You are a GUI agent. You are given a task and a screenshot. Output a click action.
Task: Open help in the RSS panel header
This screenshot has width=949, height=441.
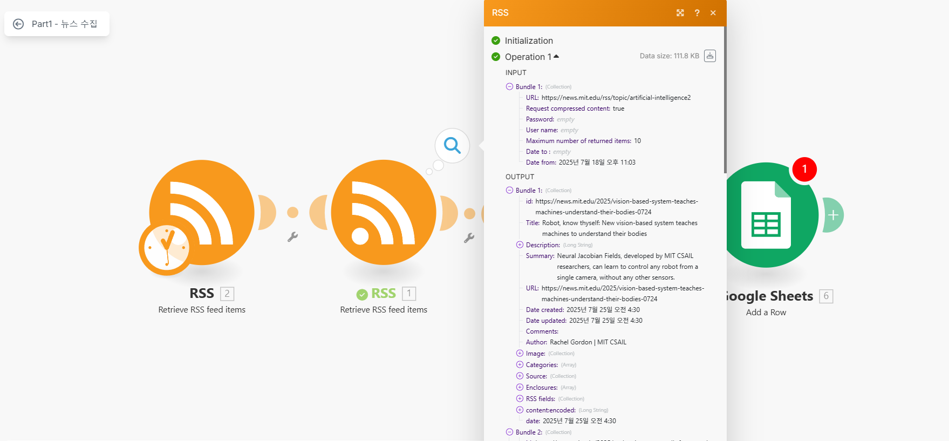click(697, 13)
